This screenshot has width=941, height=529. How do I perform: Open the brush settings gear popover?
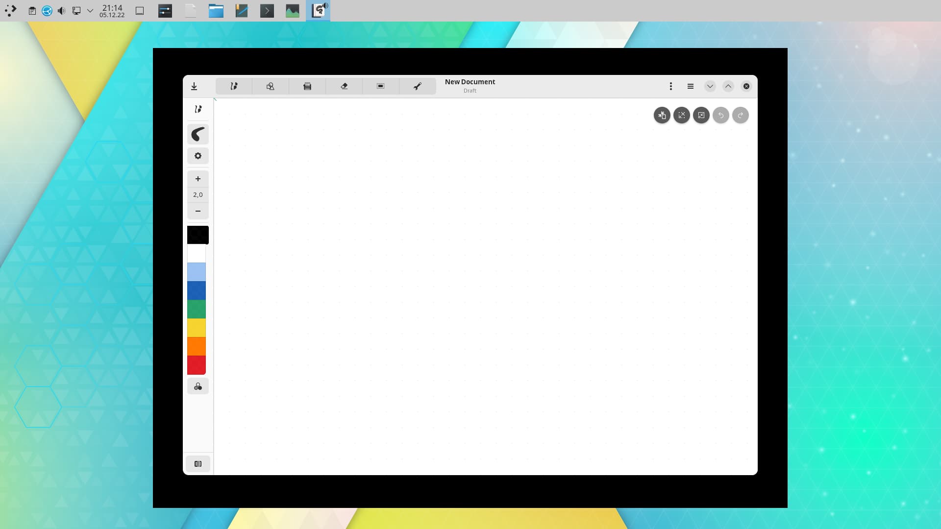(198, 156)
